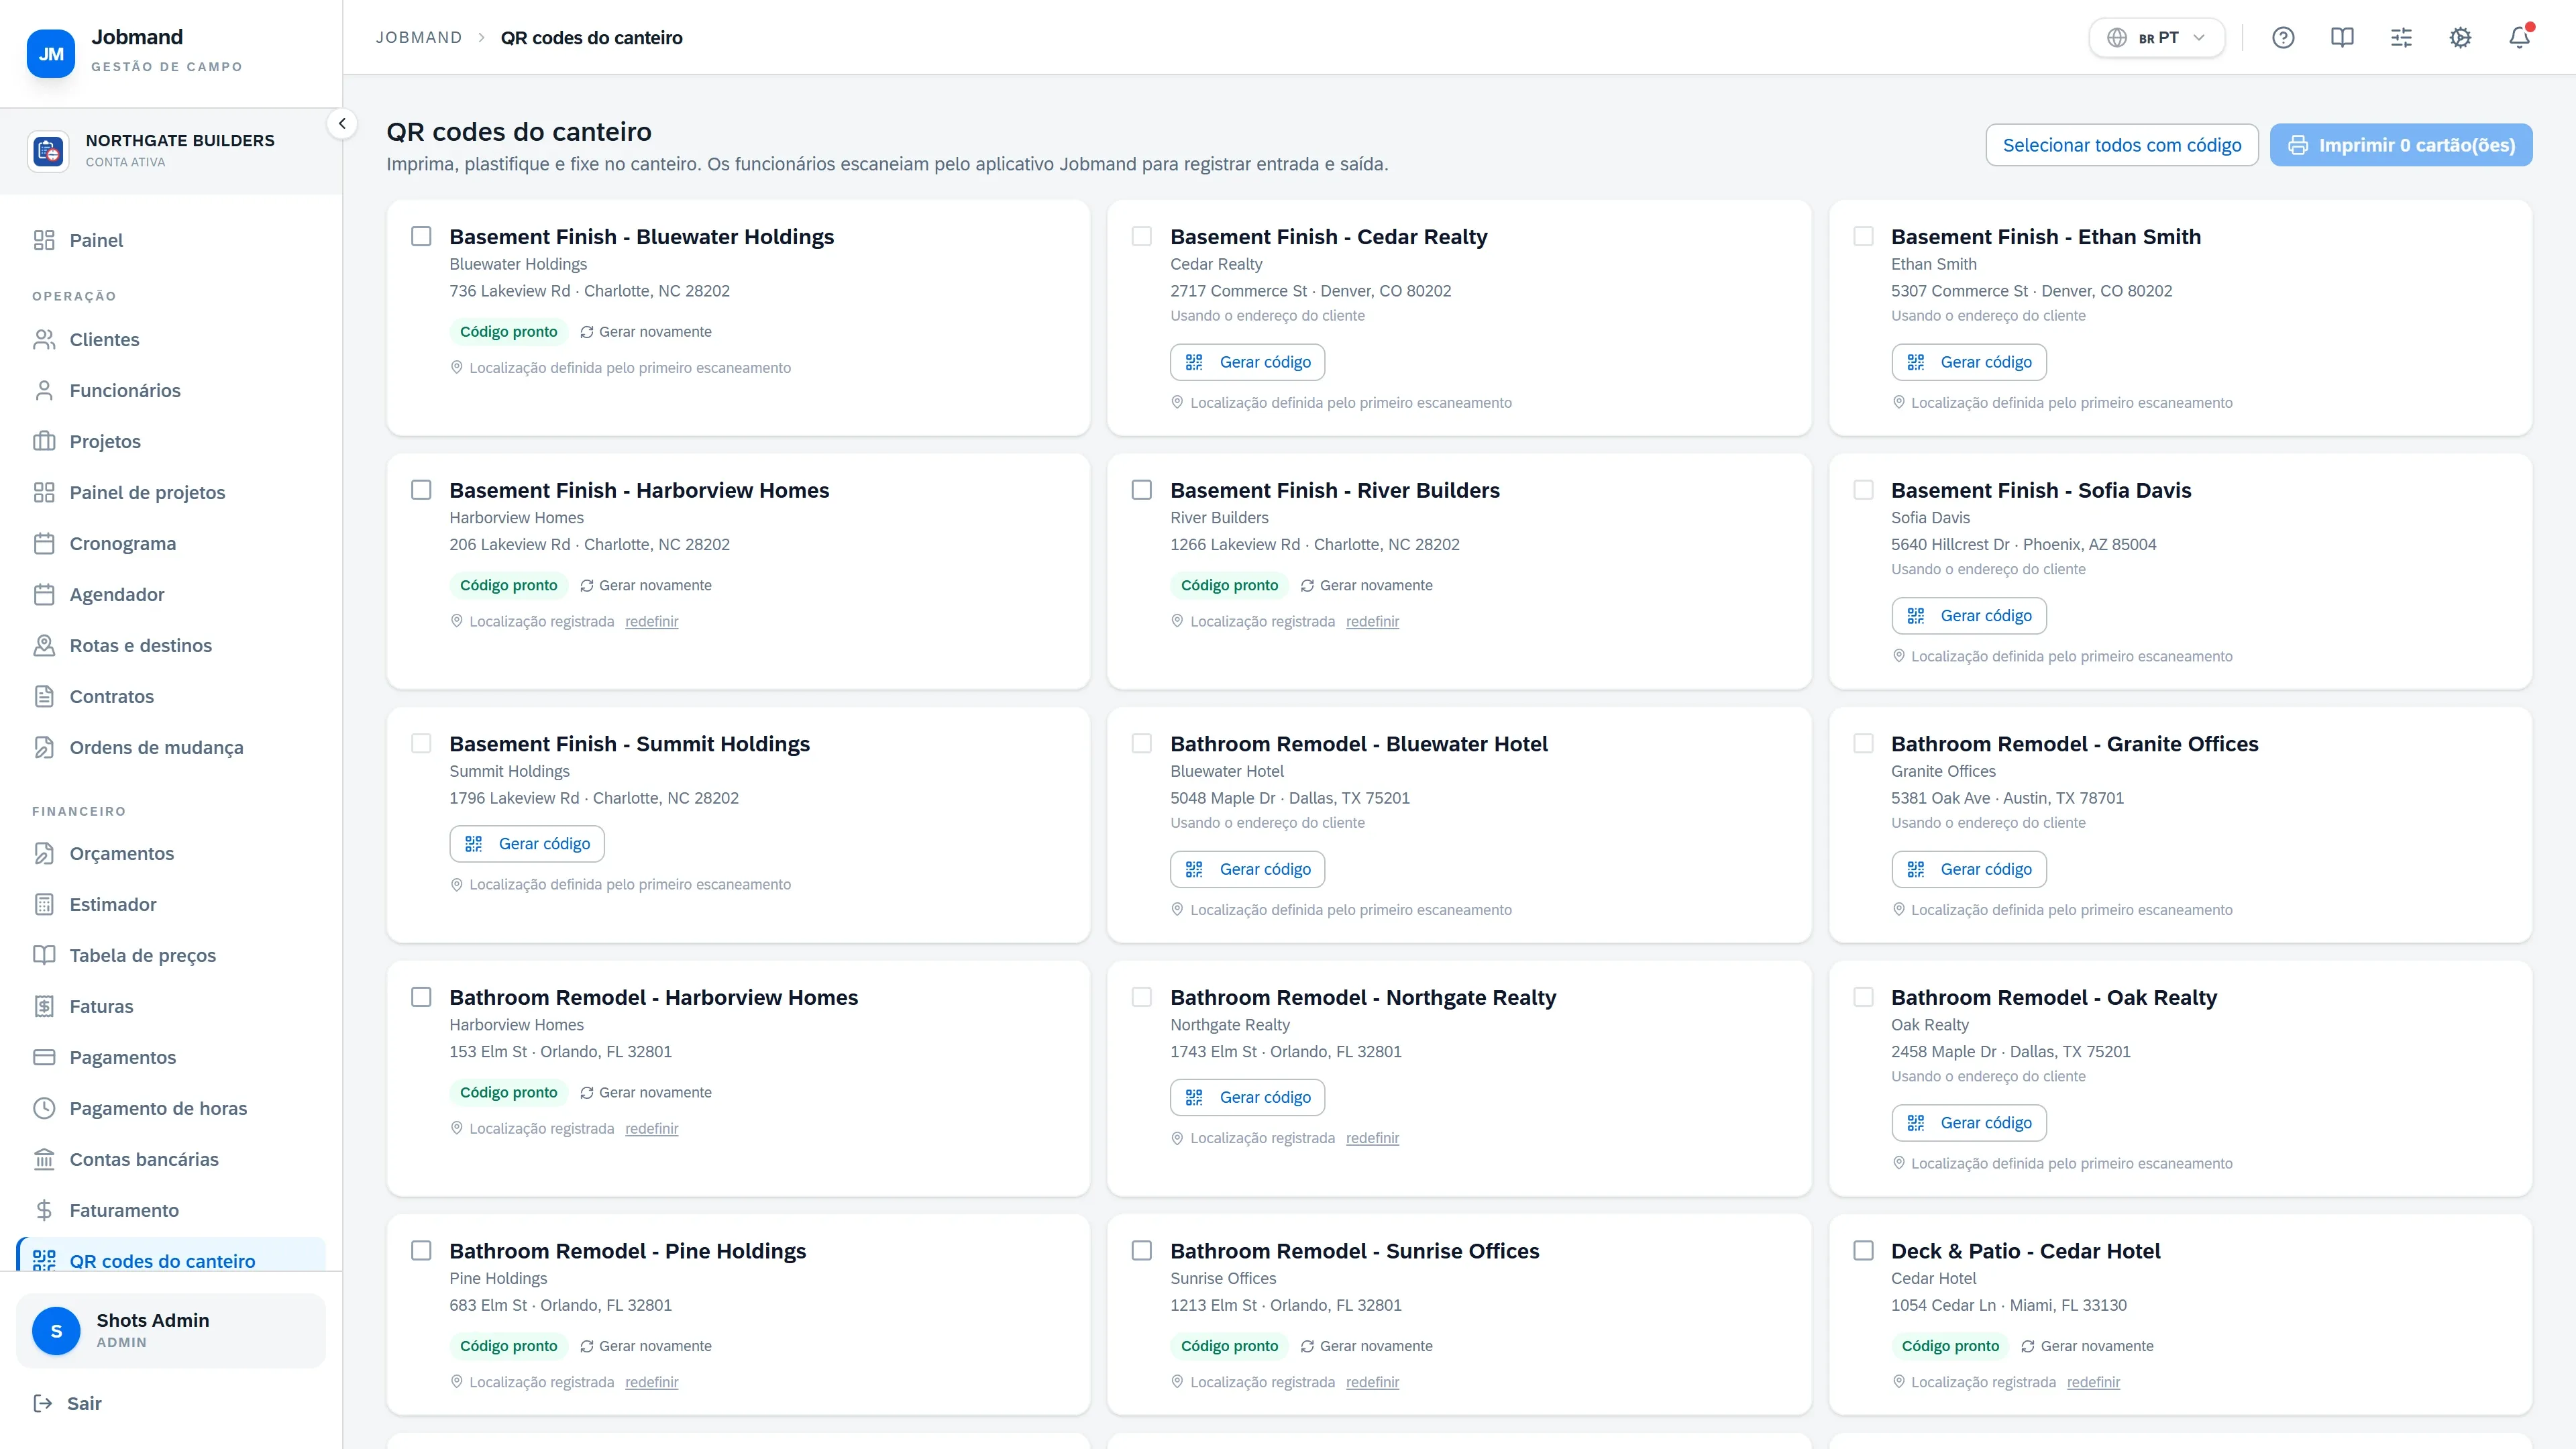
Task: Click the Shots Admin avatar
Action: (x=56, y=1331)
